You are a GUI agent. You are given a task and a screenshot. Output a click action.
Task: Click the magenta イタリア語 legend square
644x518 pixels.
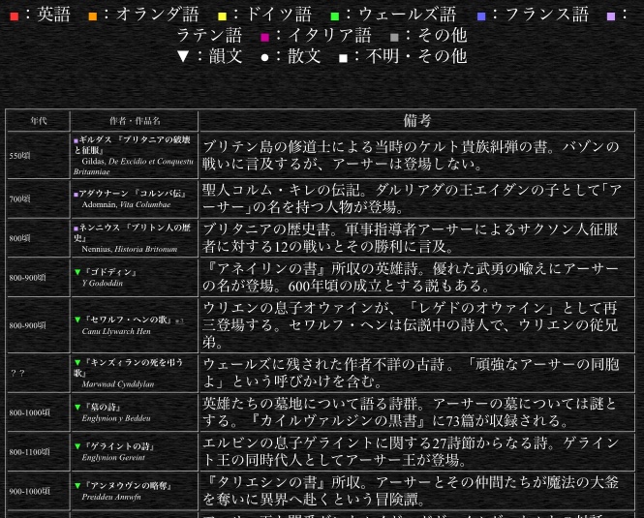click(x=265, y=37)
